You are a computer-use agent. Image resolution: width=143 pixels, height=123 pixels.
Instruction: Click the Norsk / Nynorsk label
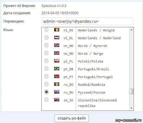pos(92,46)
